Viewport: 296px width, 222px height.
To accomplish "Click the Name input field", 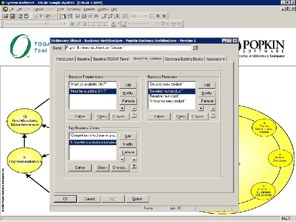I will tap(128, 48).
